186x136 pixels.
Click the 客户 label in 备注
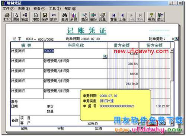pyautogui.click(x=25, y=123)
